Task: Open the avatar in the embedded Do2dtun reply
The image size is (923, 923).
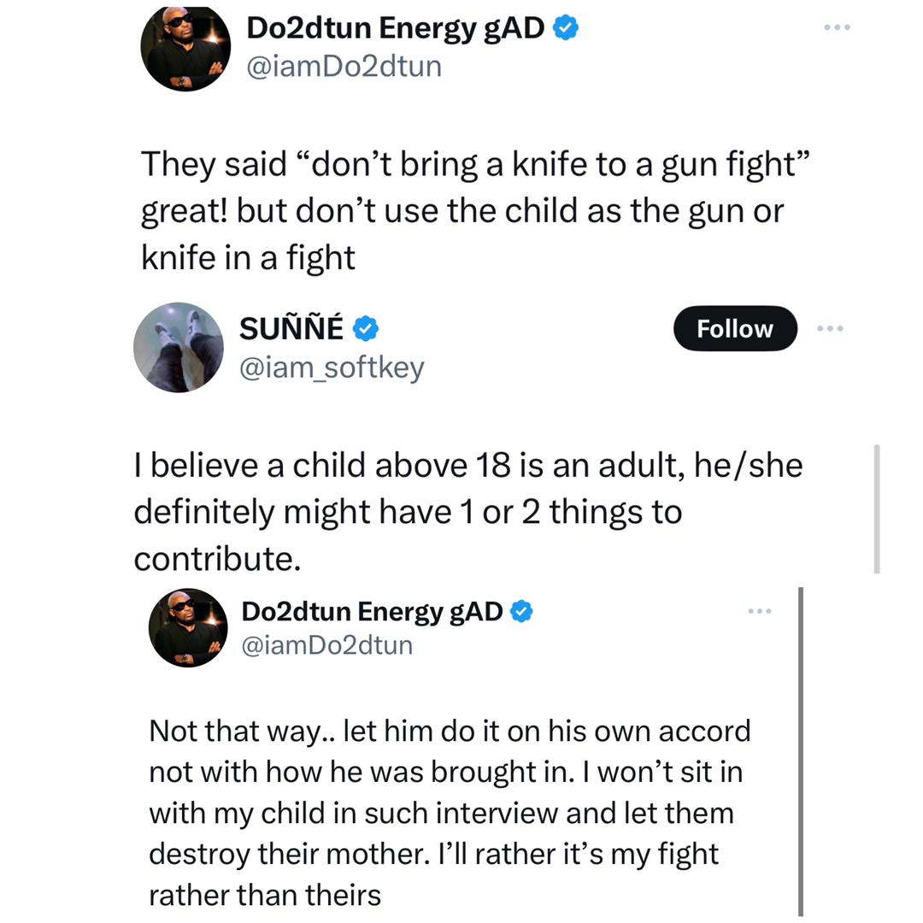Action: coord(189,628)
